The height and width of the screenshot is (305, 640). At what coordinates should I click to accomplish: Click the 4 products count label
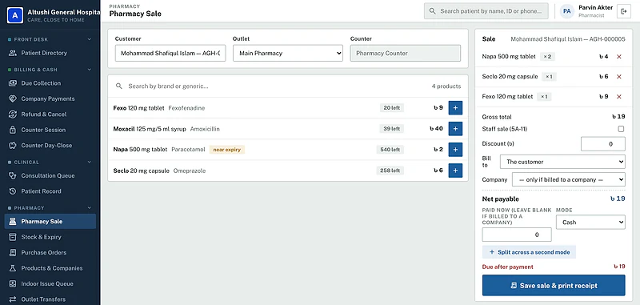click(446, 86)
